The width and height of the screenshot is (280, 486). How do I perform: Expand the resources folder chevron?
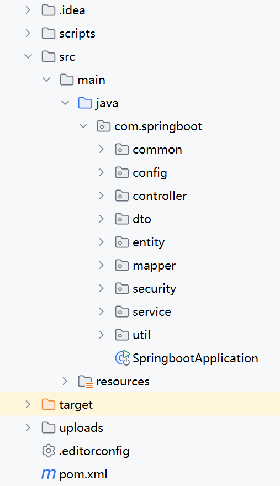click(x=65, y=381)
